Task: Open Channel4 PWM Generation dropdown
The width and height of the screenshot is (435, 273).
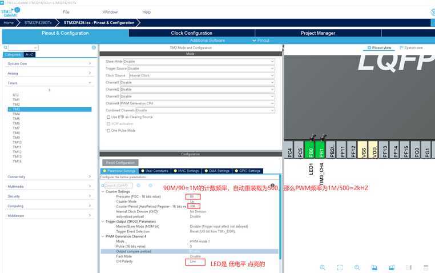Action: click(x=198, y=103)
